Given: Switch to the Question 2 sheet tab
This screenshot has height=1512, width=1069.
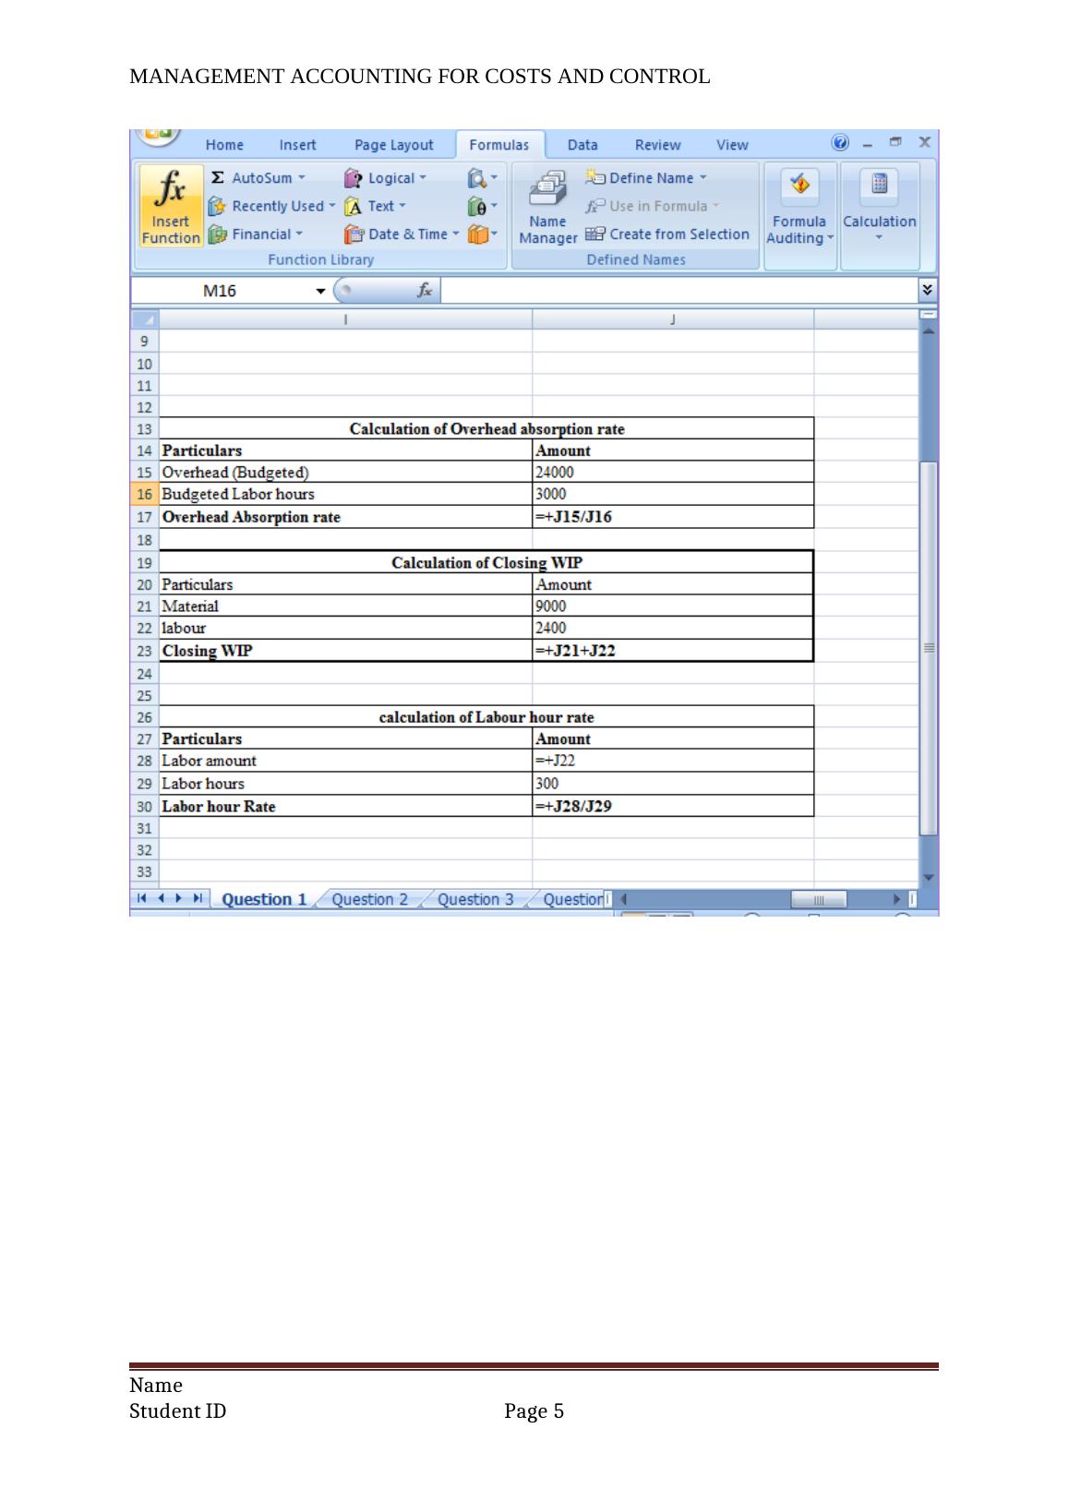Looking at the screenshot, I should tap(369, 899).
